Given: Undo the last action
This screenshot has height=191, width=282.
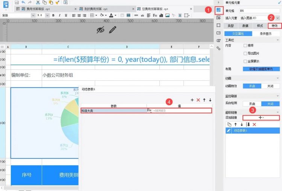Looking at the screenshot, I should pyautogui.click(x=23, y=2).
